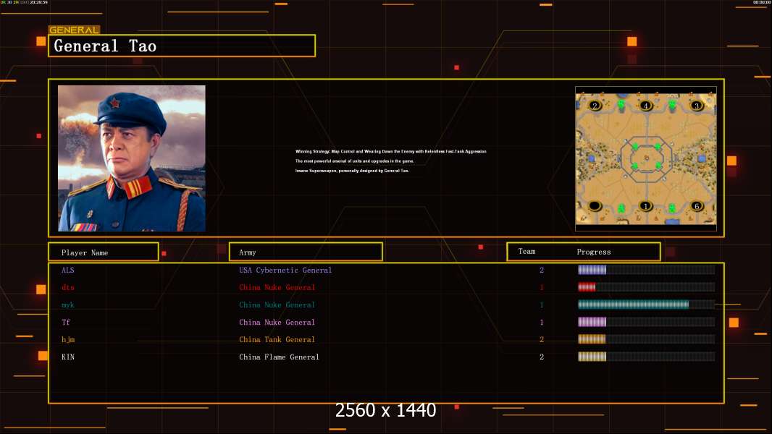The height and width of the screenshot is (434, 772).
Task: Click start position marker 6 on the minimap
Action: tap(696, 206)
